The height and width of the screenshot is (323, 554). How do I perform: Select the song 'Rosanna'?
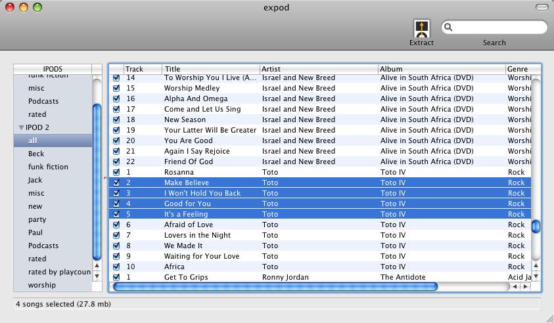179,172
